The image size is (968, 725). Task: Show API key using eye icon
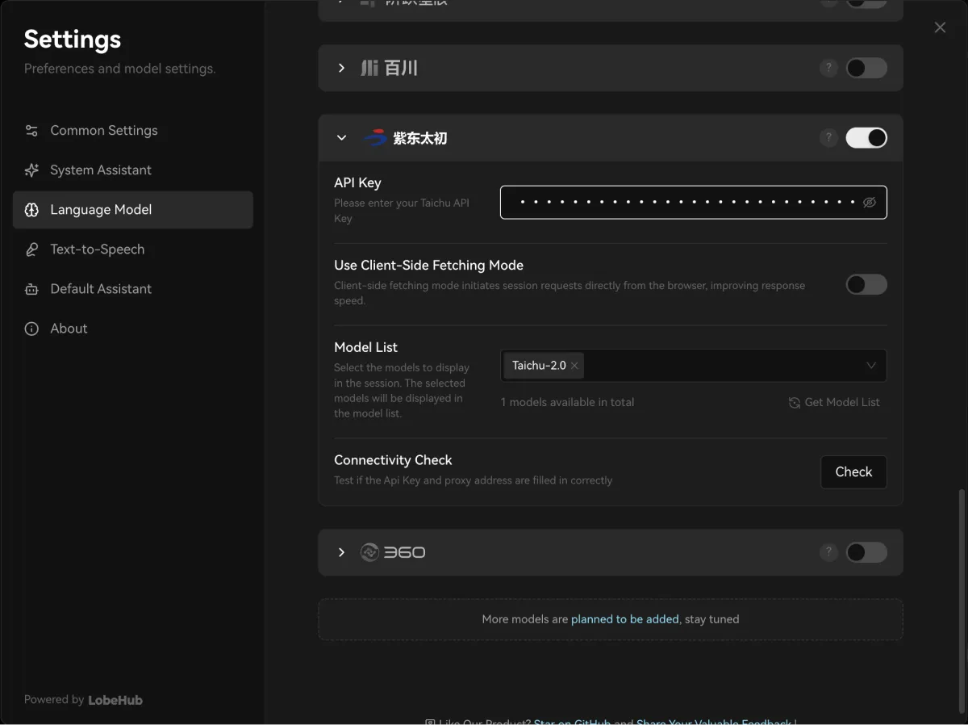tap(869, 203)
